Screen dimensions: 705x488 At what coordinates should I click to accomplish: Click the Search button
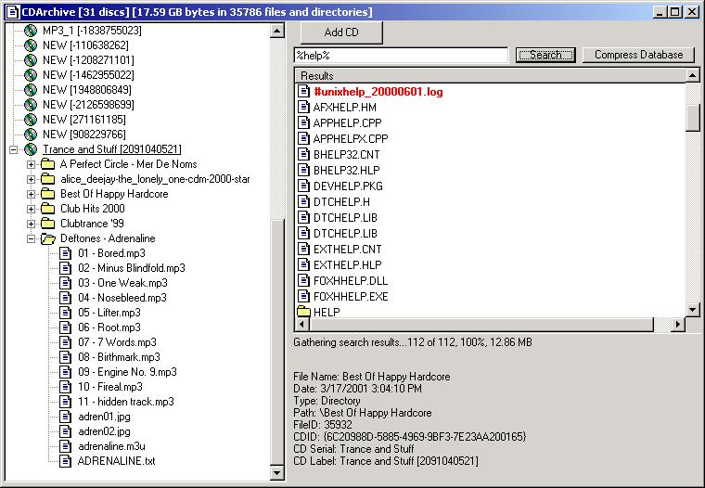pos(545,55)
